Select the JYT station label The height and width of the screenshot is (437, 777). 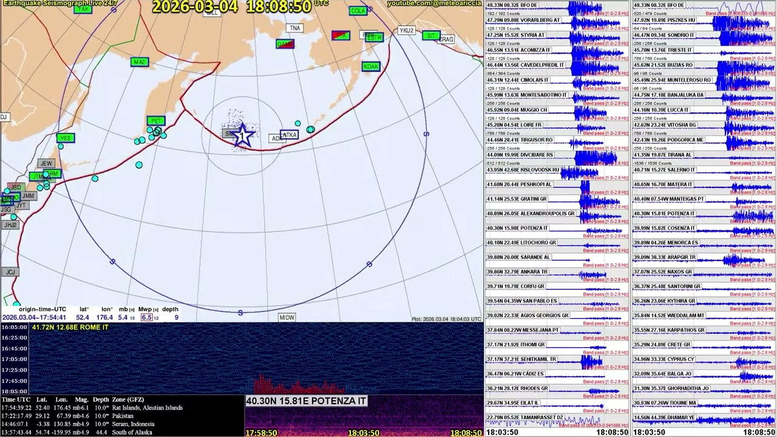pos(21,205)
